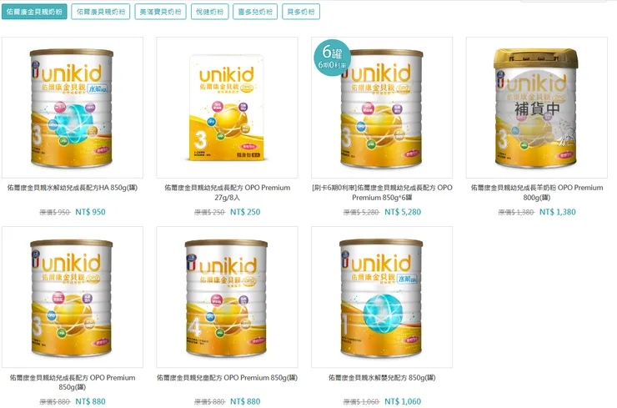Open the unikid 27g/8入 box product image
617x408 pixels.
(x=227, y=108)
